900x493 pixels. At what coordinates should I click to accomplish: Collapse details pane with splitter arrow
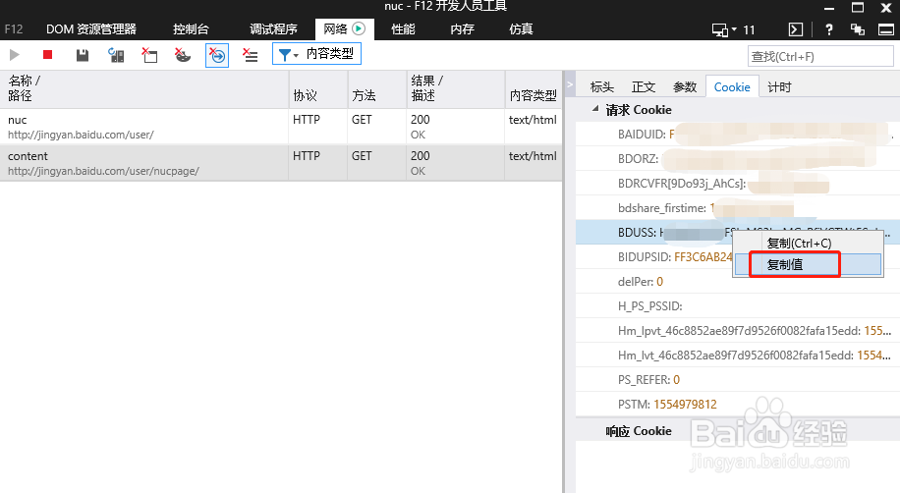pyautogui.click(x=570, y=84)
